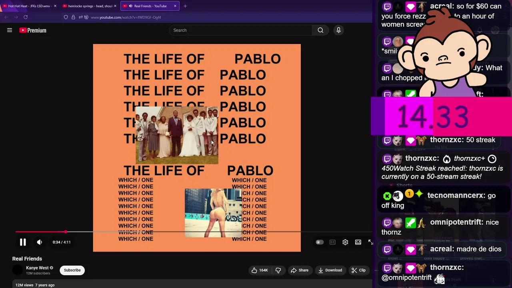Share the Real Friends video
Image resolution: width=512 pixels, height=288 pixels.
[x=300, y=270]
